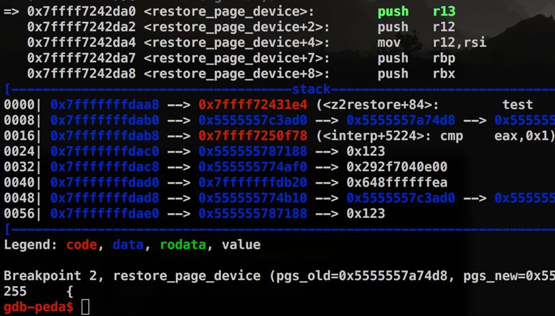Viewport: 555px width, 316px height.
Task: Click the gdb-peda$ prompt cursor
Action: 85,307
